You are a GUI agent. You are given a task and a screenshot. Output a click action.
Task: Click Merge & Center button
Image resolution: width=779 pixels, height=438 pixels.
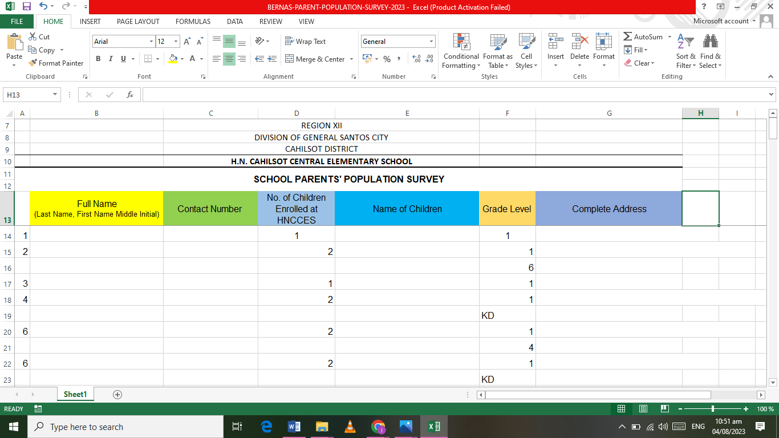315,59
